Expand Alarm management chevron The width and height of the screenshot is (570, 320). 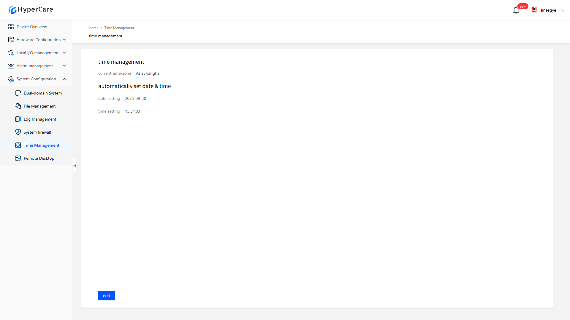[x=64, y=66]
